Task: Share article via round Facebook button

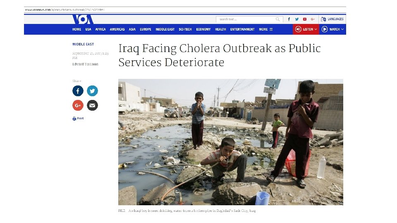Action: click(x=78, y=91)
